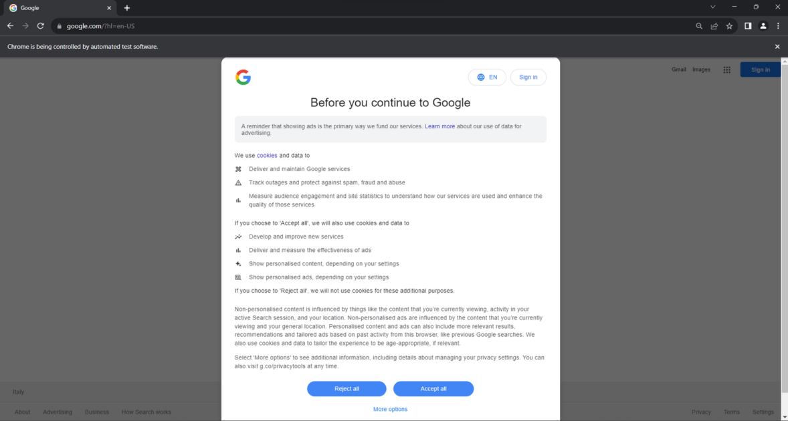Click the padlock icon in the address bar
Image resolution: width=788 pixels, height=421 pixels.
58,26
